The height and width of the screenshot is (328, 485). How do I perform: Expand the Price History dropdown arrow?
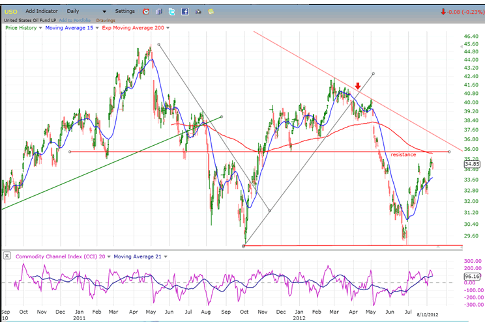(40, 28)
